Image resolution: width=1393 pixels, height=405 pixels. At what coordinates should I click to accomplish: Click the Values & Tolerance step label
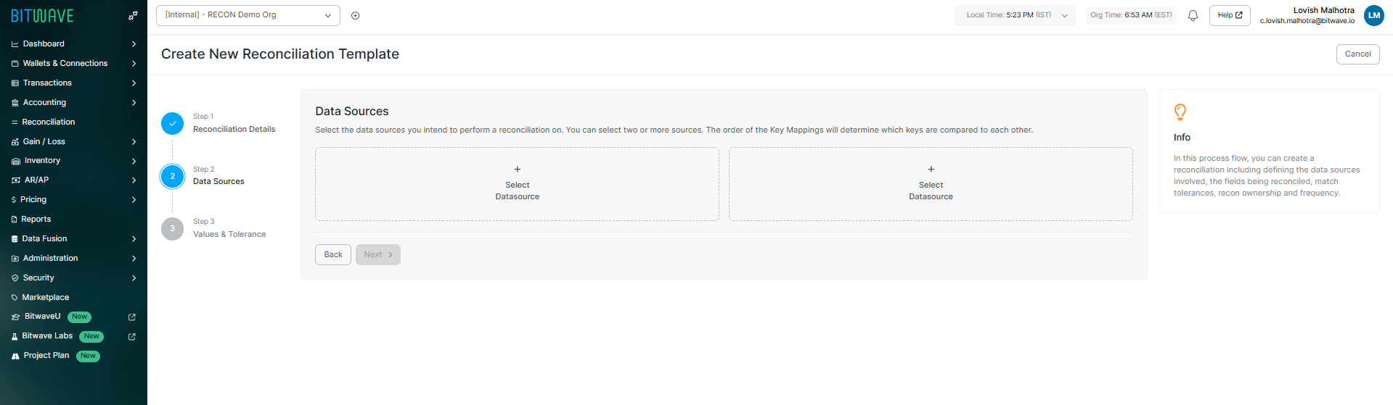click(x=229, y=235)
